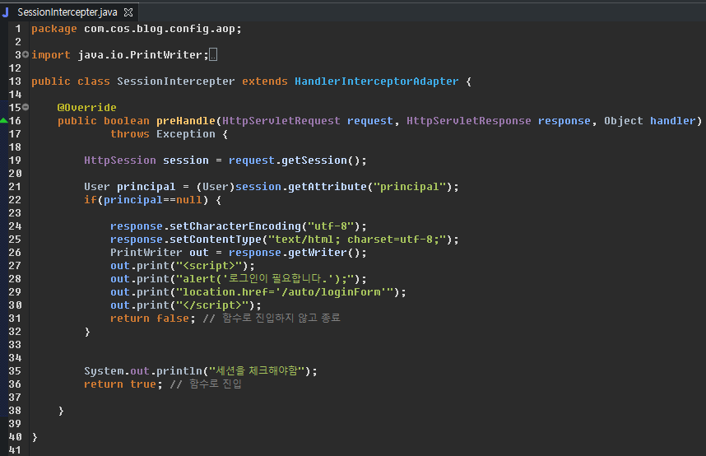Click the @Override annotation
This screenshot has height=456, width=706.
click(87, 108)
